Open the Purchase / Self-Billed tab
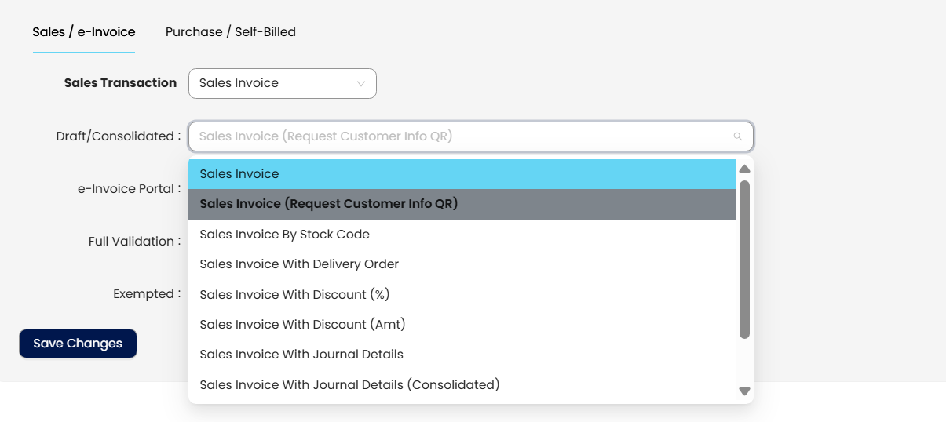This screenshot has width=946, height=422. (230, 32)
